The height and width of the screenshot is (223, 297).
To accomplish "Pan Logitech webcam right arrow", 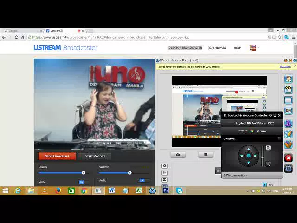I will click(x=256, y=156).
